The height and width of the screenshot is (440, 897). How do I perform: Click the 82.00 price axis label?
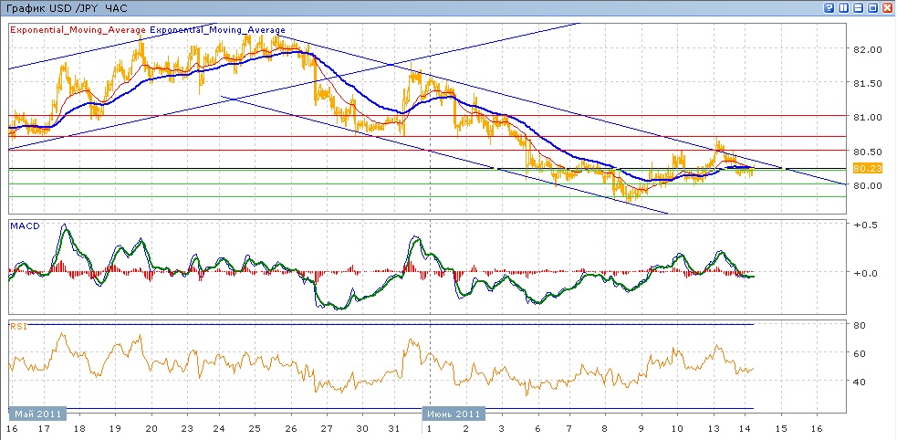pyautogui.click(x=867, y=49)
